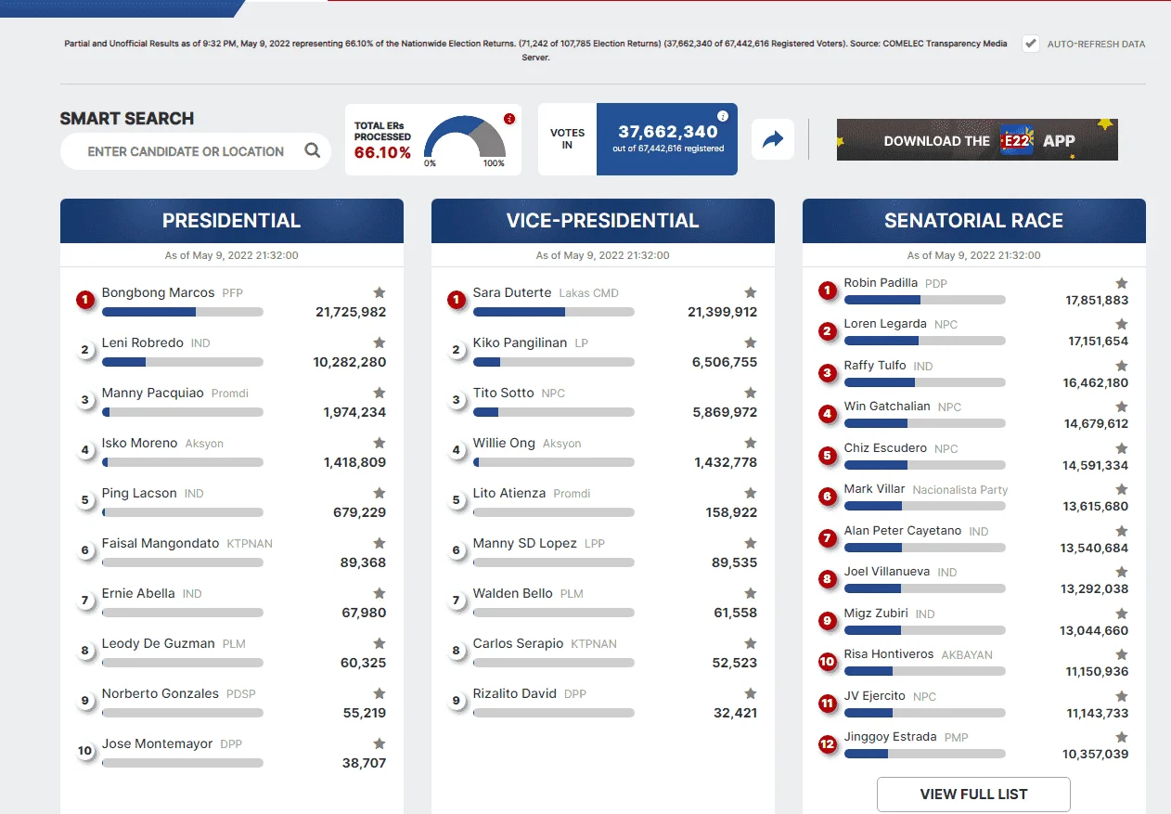Star Walden Bello as favorite
Viewport: 1171px width, 814px height.
[x=751, y=593]
